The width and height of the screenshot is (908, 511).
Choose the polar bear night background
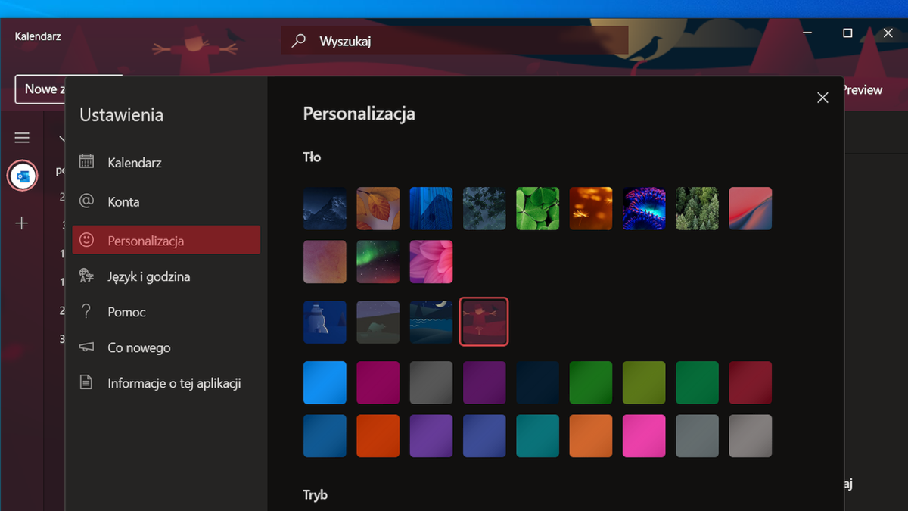coord(378,321)
